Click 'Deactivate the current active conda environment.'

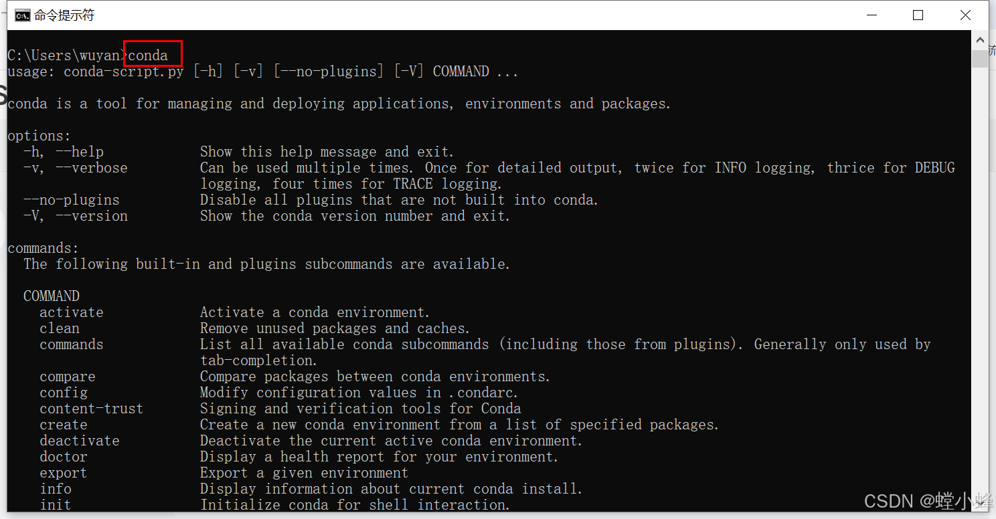pos(391,441)
